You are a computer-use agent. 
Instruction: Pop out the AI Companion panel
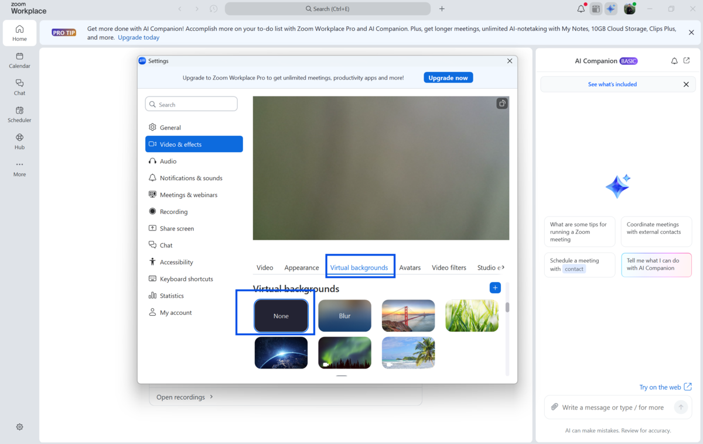tap(687, 61)
